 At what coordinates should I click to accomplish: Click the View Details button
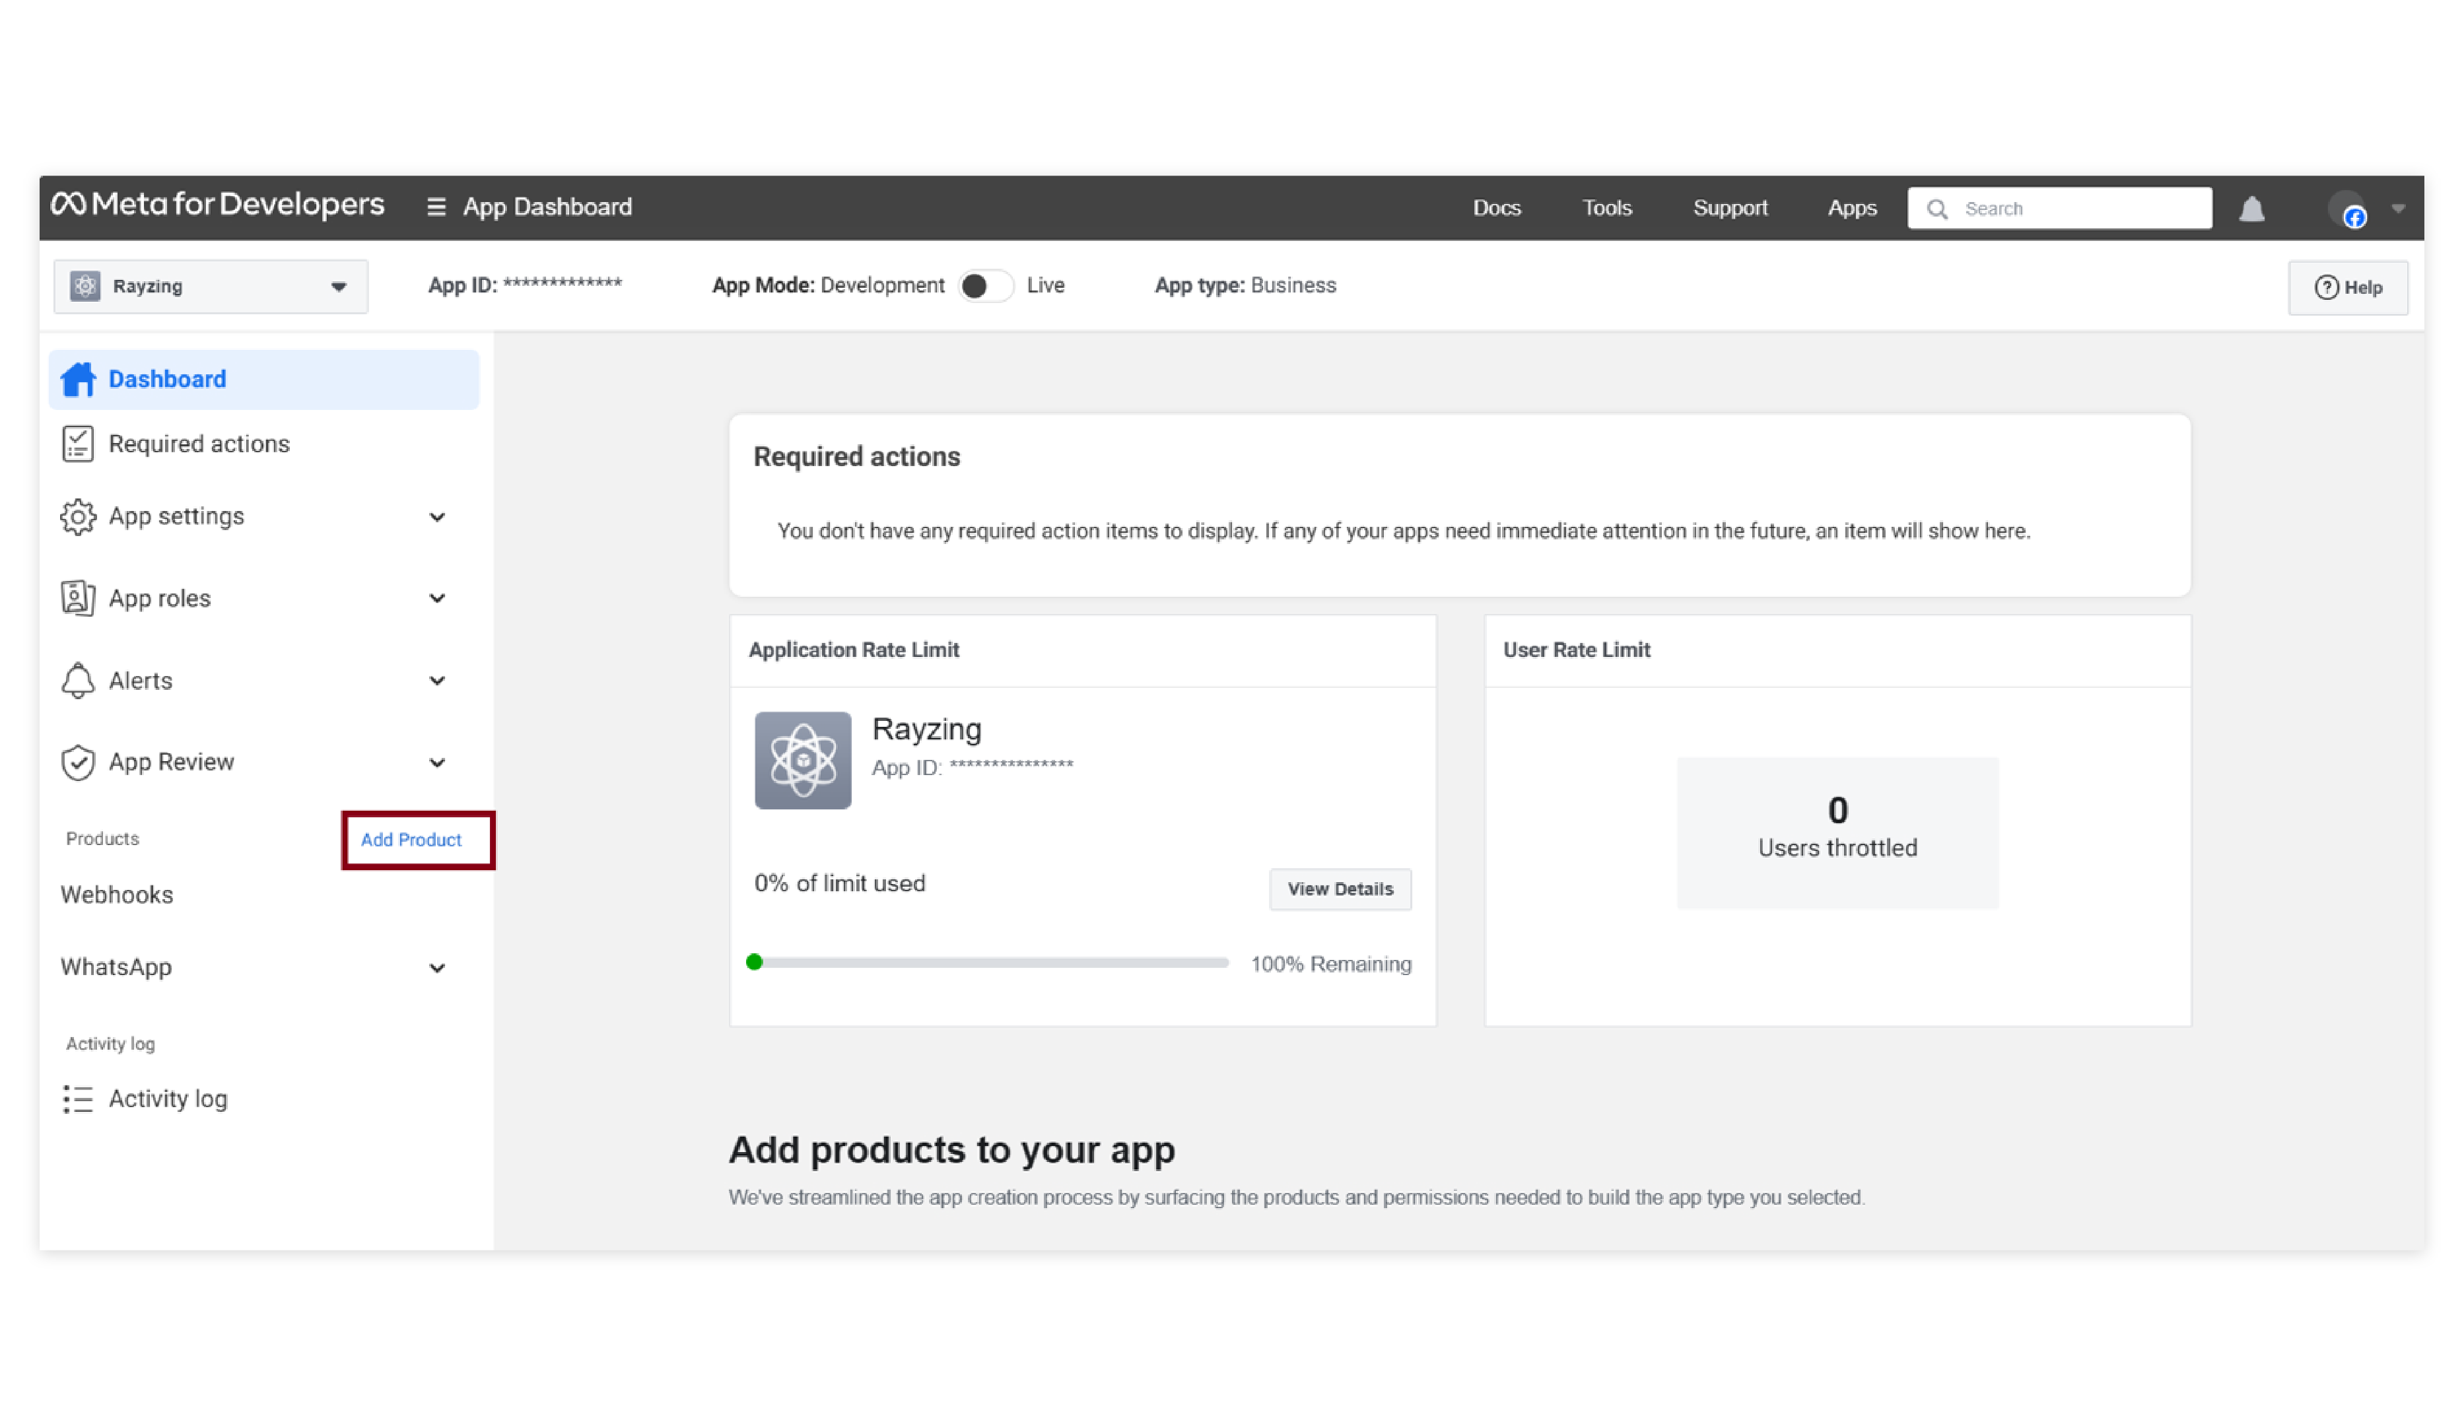pos(1340,889)
